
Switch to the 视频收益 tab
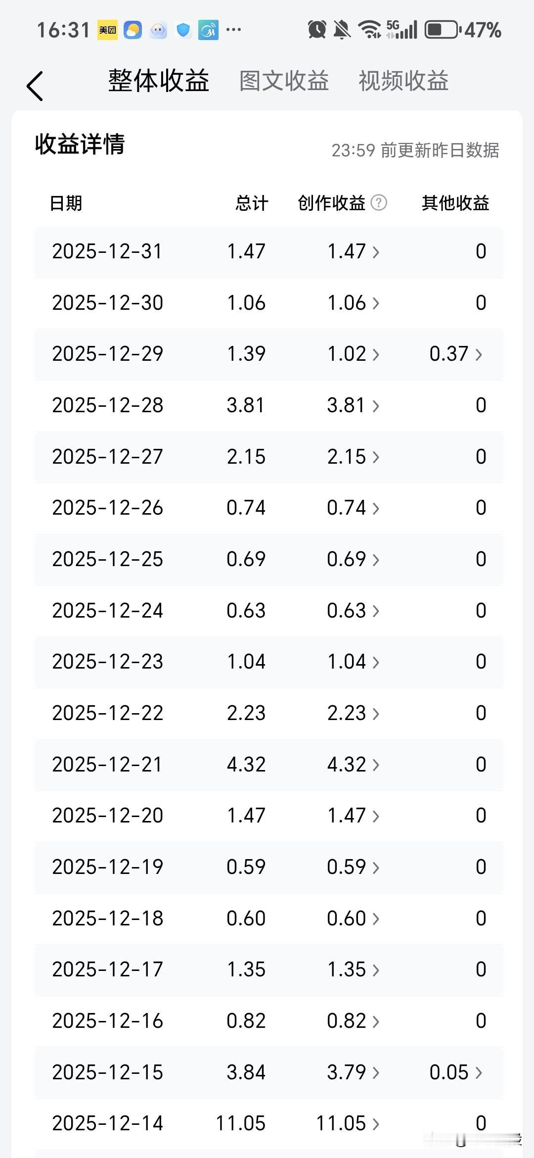coord(403,81)
